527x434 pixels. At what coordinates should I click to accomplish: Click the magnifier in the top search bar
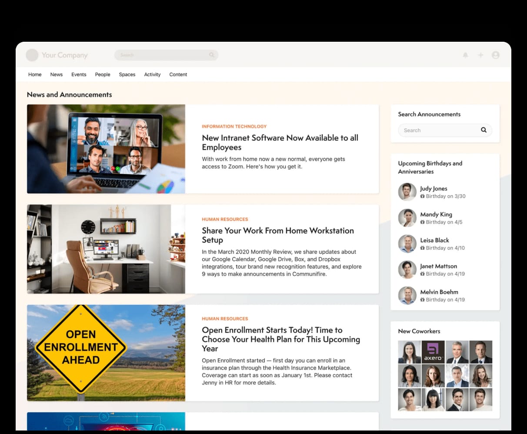coord(211,55)
